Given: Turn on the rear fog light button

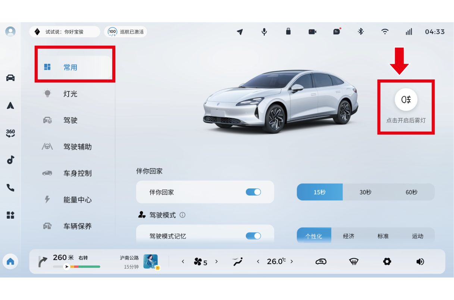Looking at the screenshot, I should pyautogui.click(x=406, y=100).
